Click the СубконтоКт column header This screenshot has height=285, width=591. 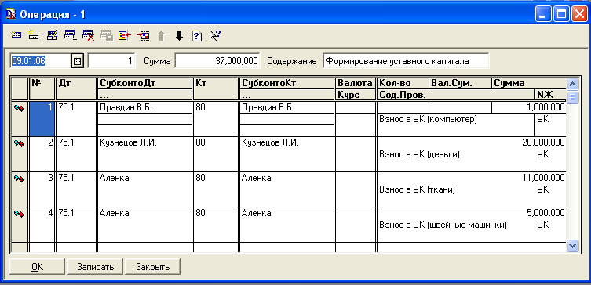(x=286, y=83)
